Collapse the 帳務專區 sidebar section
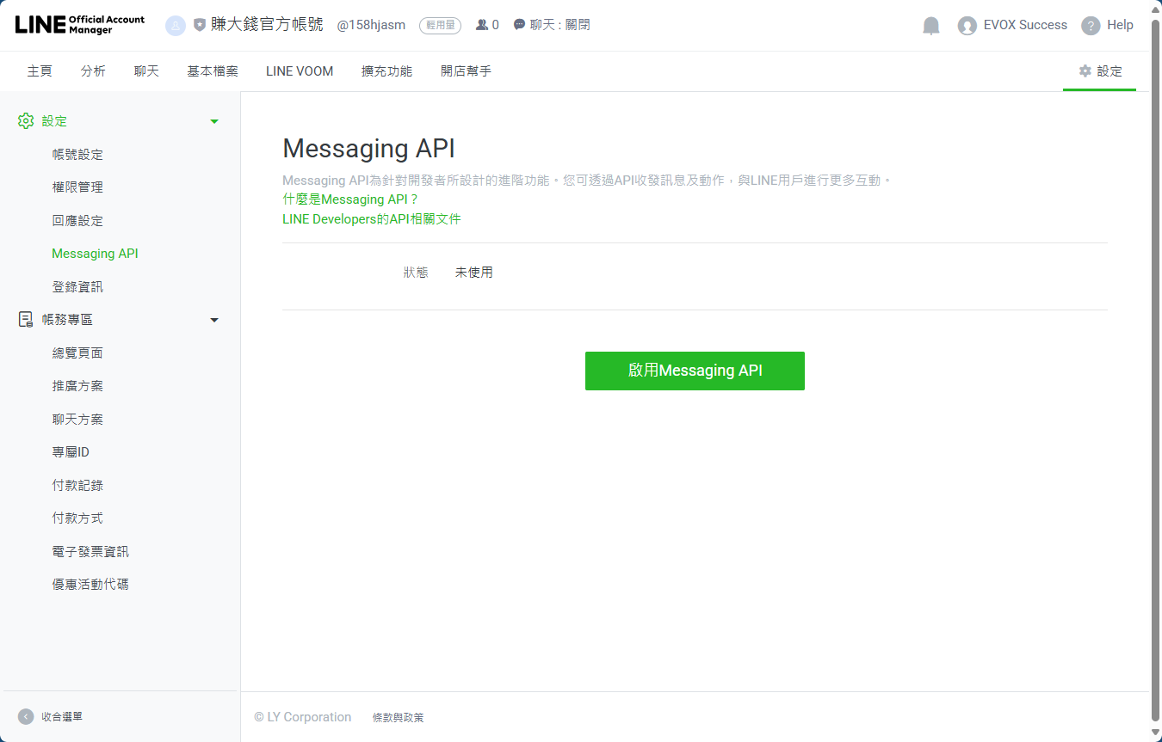The width and height of the screenshot is (1162, 742). (214, 321)
